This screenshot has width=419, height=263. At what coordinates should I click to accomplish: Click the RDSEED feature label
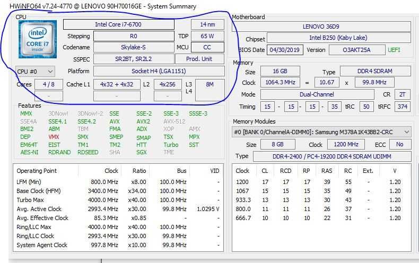(x=88, y=152)
